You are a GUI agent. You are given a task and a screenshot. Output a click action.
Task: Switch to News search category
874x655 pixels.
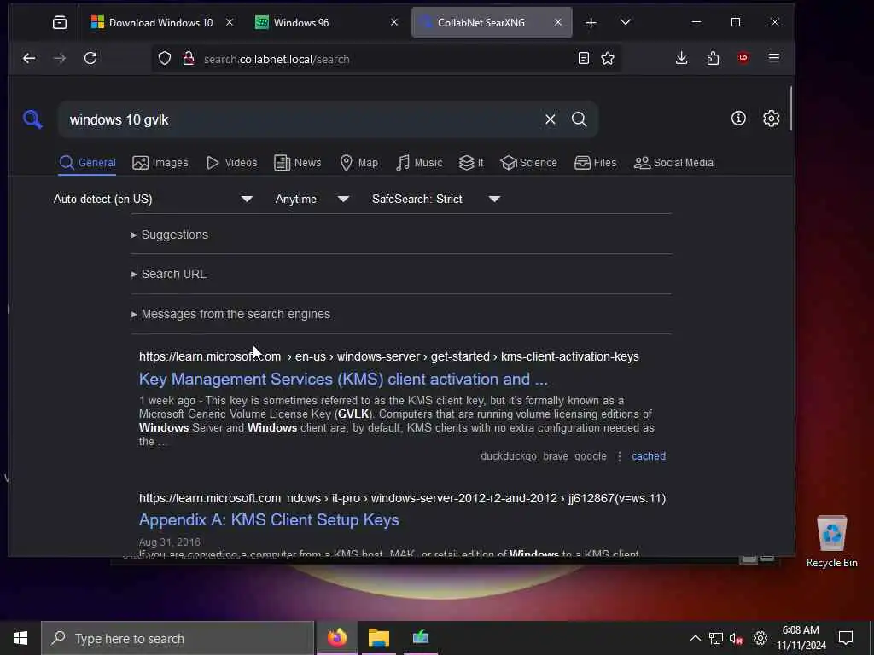(x=298, y=163)
